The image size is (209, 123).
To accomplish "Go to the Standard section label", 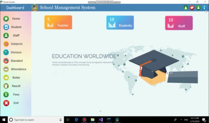I will point(17,61).
